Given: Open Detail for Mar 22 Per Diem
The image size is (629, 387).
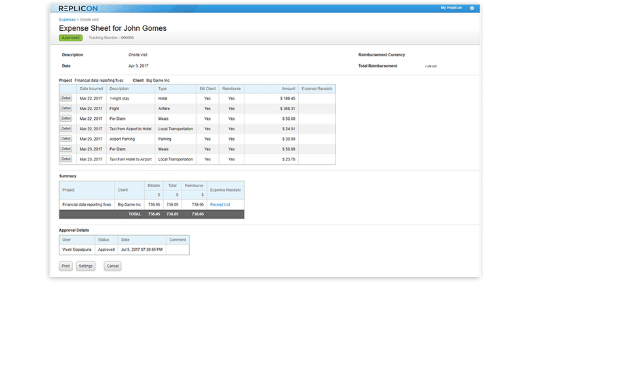Looking at the screenshot, I should click(x=66, y=119).
